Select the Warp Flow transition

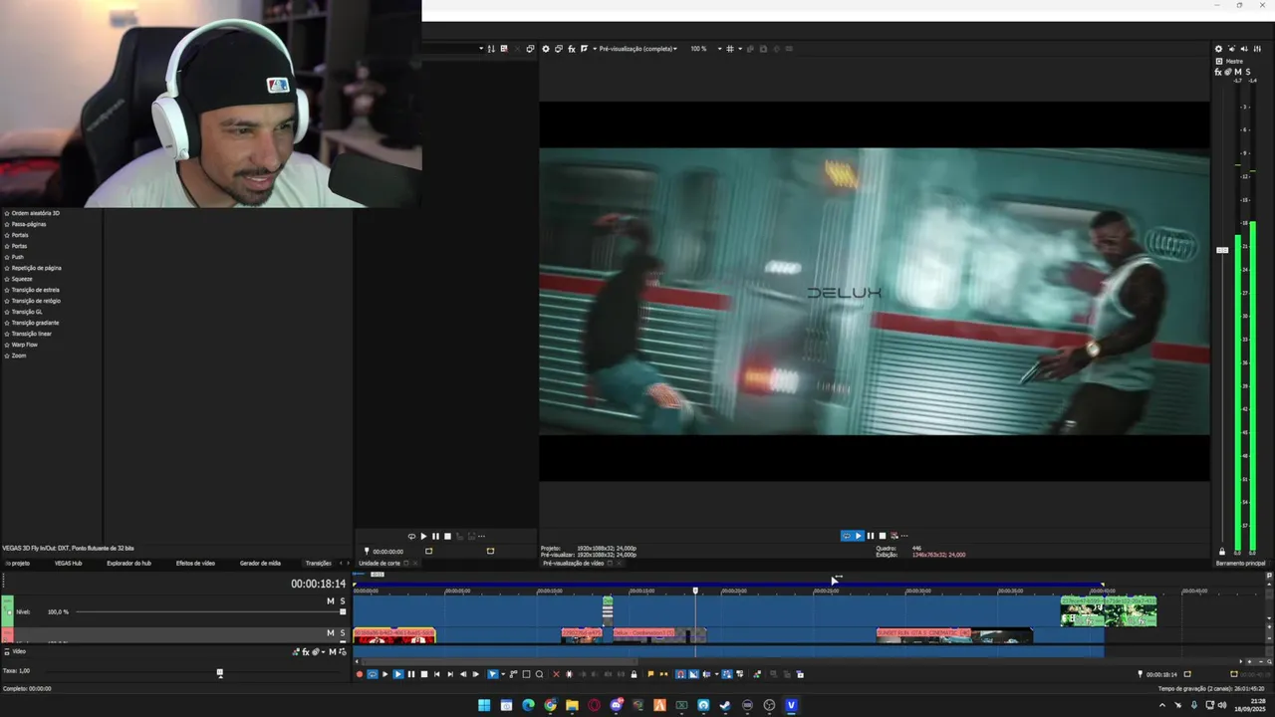coord(25,345)
